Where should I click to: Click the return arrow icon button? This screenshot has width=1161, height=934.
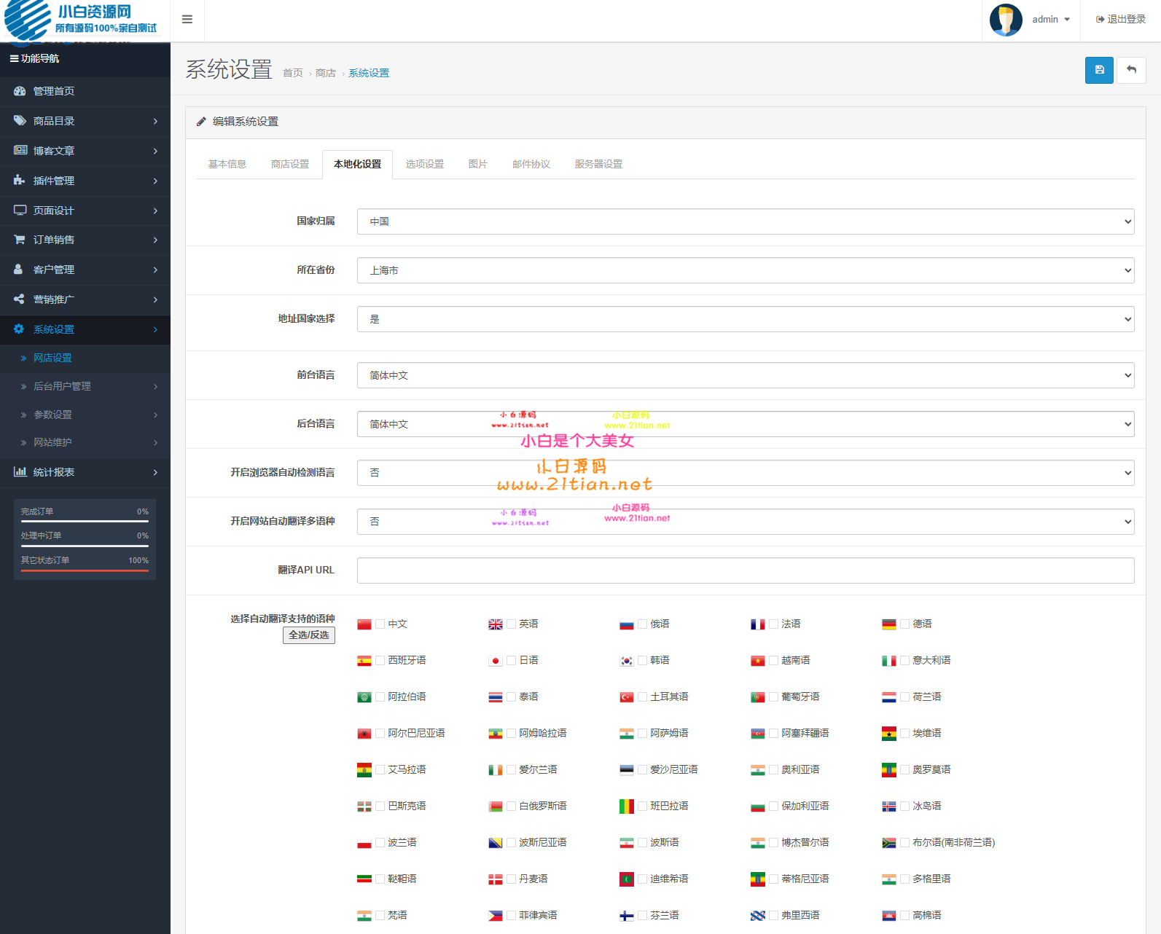[x=1131, y=70]
